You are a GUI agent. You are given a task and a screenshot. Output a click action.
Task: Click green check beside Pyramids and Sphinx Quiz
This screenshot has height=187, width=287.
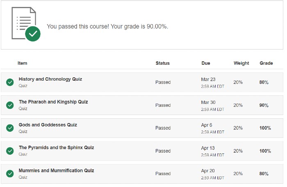pyautogui.click(x=10, y=151)
